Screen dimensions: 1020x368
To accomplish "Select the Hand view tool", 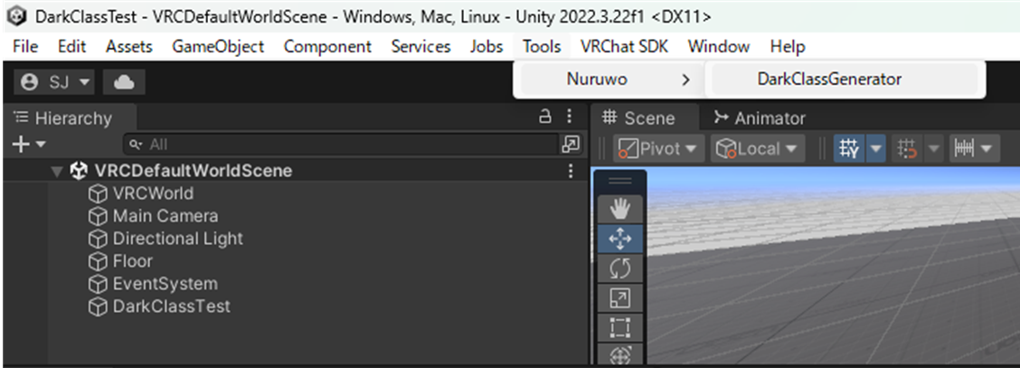I will pyautogui.click(x=620, y=209).
